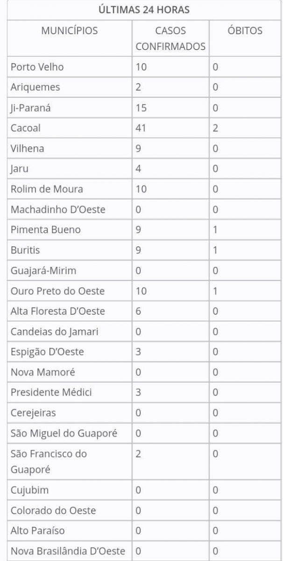283x561 pixels.
Task: Click the Ariquemes row name
Action: pyautogui.click(x=35, y=87)
